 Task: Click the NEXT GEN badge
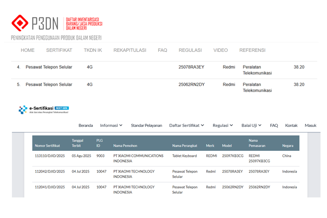pyautogui.click(x=62, y=108)
